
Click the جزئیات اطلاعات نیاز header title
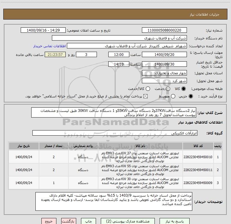point(205,14)
